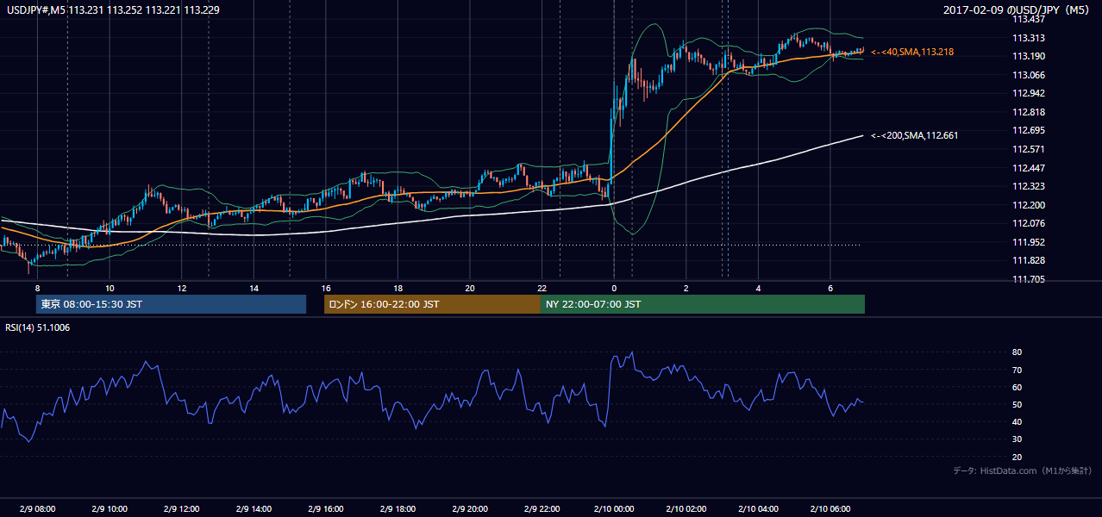Image resolution: width=1102 pixels, height=517 pixels.
Task: Click hour tick 16 on the price chart axis
Action: (x=325, y=288)
